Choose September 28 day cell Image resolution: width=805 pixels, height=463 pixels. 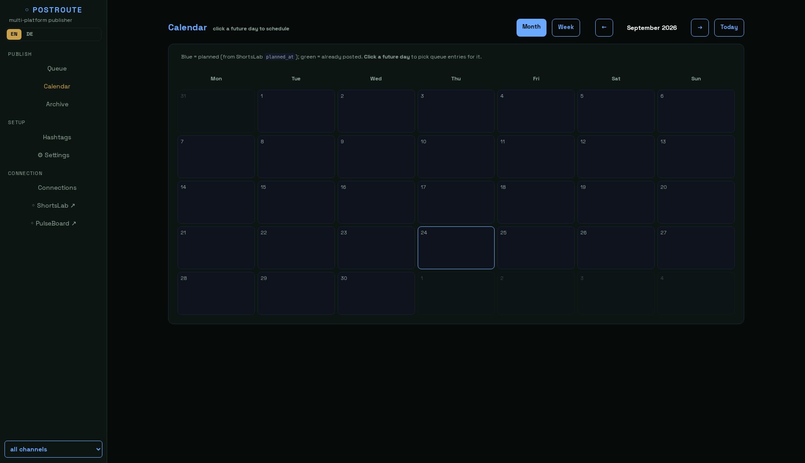pyautogui.click(x=216, y=293)
